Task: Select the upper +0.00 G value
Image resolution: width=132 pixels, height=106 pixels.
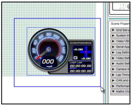Action: point(78,50)
